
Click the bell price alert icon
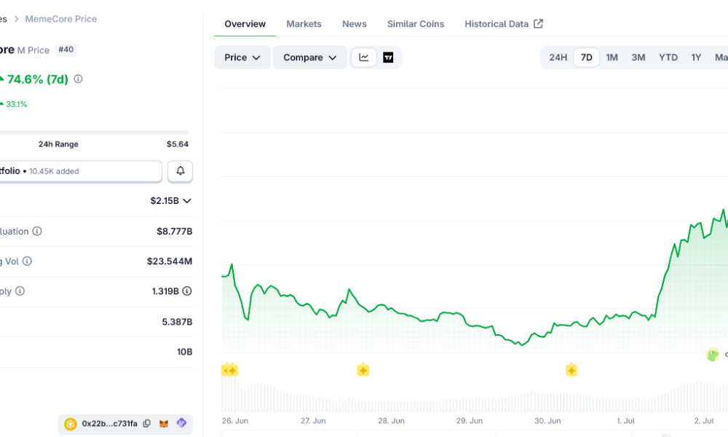coord(180,171)
